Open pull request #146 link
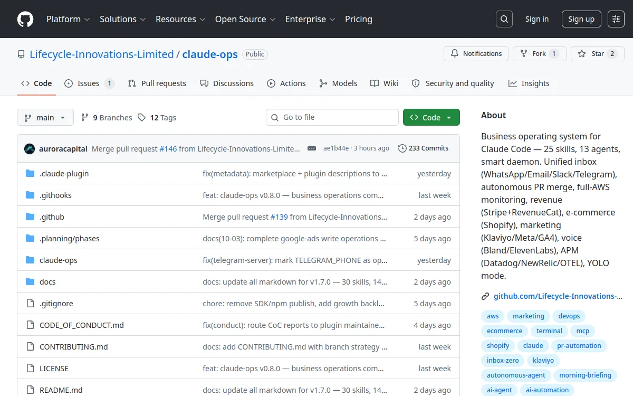633x396 pixels. pos(168,149)
